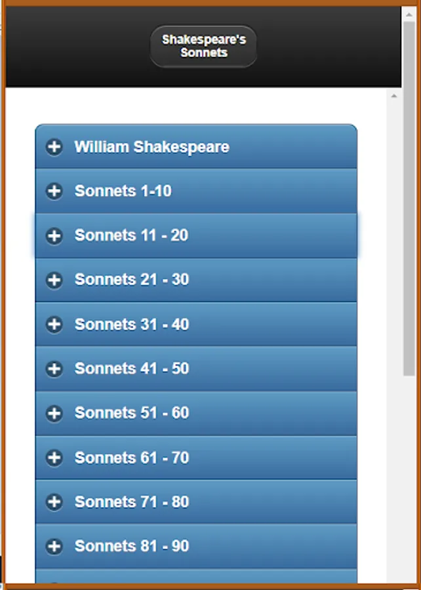Click the outer scrollbar up arrow

pyautogui.click(x=409, y=14)
